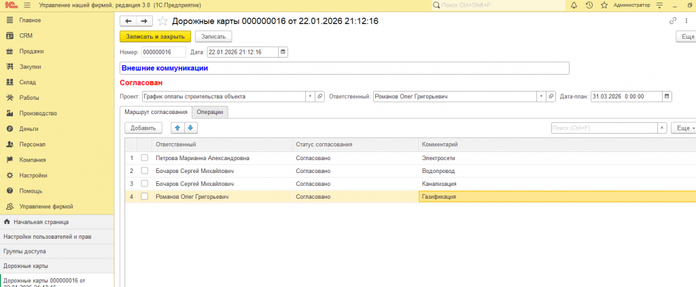Open the Группы доступа tab
Screen dimensions: 696x287
[x=57, y=251]
